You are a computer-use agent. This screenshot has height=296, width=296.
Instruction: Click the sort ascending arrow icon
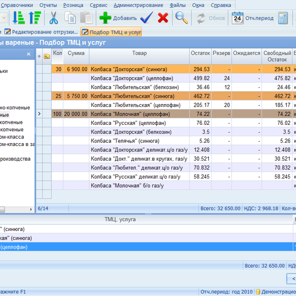pyautogui.click(x=35, y=18)
